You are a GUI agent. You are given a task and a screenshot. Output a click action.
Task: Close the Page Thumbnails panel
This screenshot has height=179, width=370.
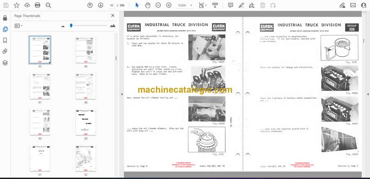[x=113, y=16]
